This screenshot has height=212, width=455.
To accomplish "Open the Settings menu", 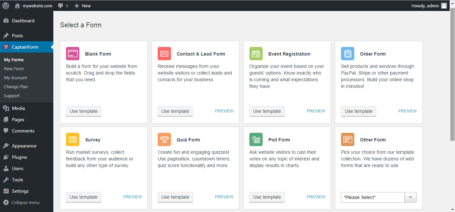I will pos(27,191).
